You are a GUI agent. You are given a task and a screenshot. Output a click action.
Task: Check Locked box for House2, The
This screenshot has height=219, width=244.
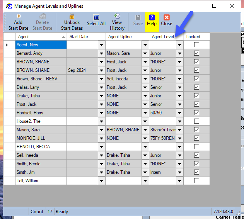(196, 121)
